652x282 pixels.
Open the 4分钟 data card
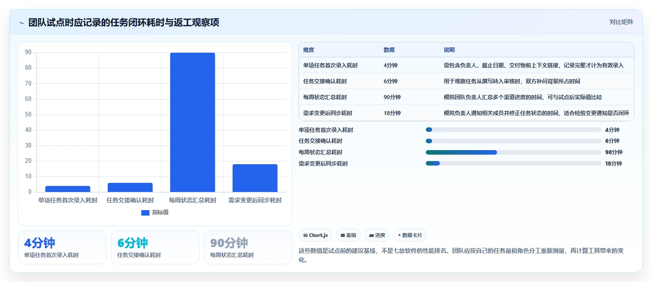click(62, 247)
